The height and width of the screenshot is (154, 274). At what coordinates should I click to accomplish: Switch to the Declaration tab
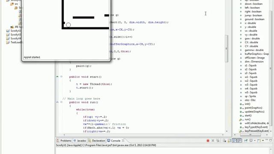click(97, 141)
